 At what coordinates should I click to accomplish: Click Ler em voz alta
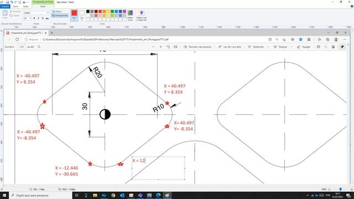pyautogui.click(x=230, y=47)
